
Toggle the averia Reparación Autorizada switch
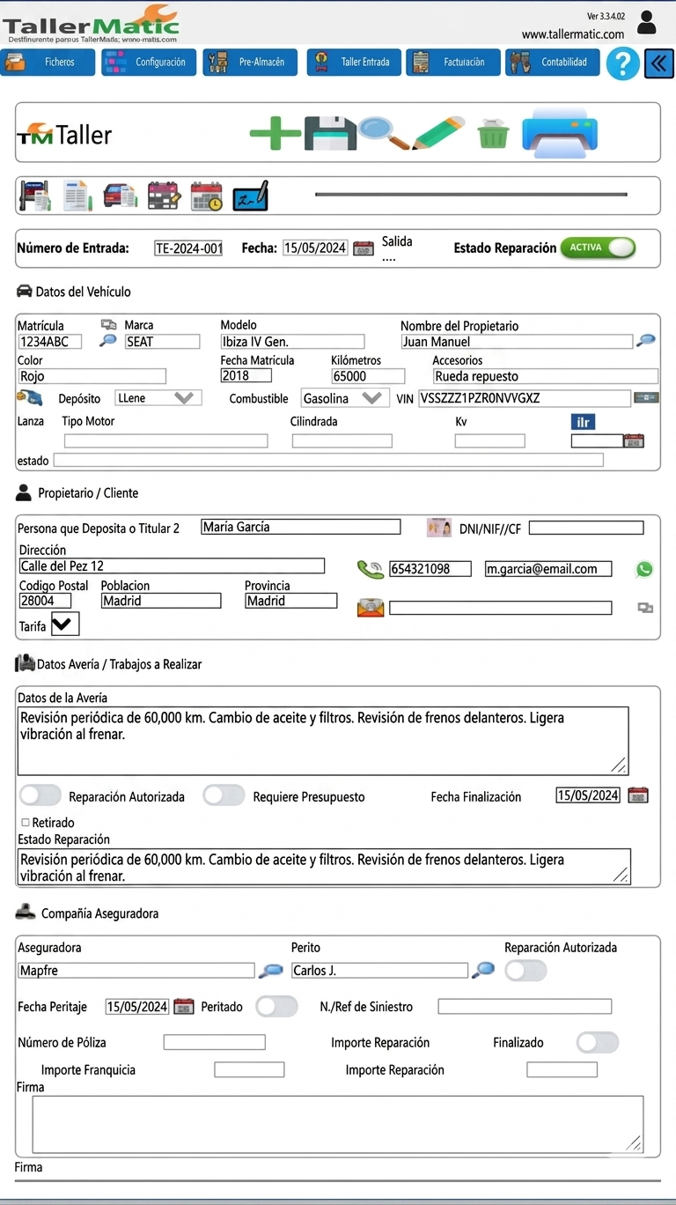pos(40,795)
